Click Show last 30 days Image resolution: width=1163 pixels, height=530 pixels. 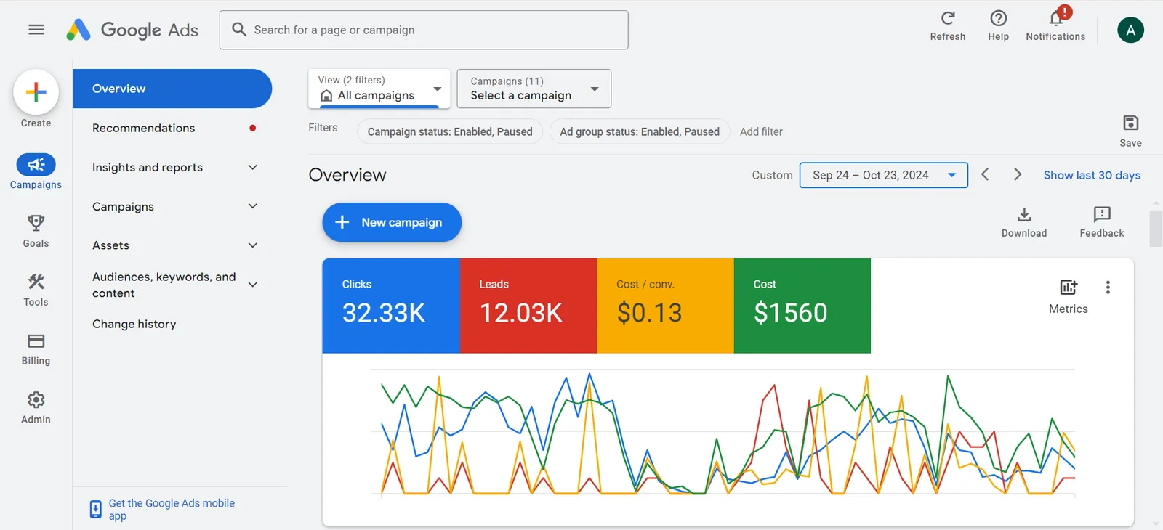(1092, 175)
